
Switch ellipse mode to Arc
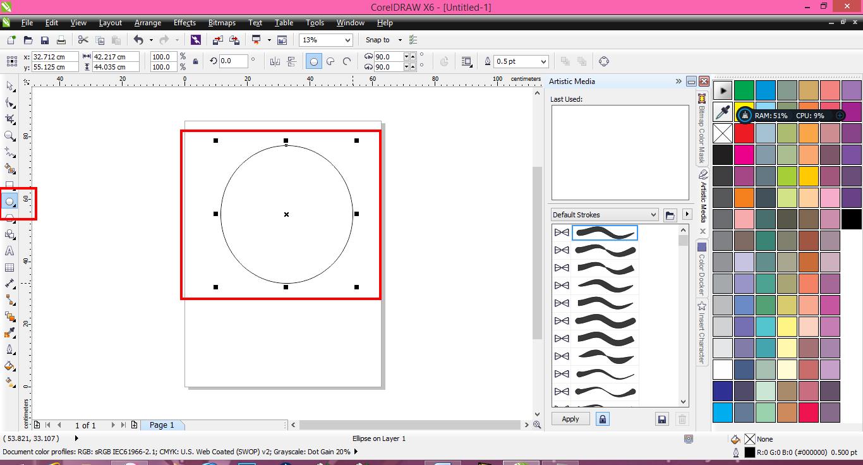pos(346,61)
